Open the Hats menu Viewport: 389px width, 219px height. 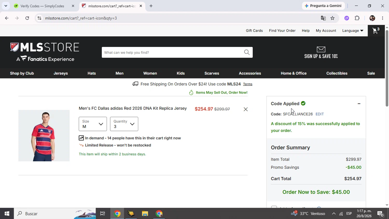(x=92, y=73)
